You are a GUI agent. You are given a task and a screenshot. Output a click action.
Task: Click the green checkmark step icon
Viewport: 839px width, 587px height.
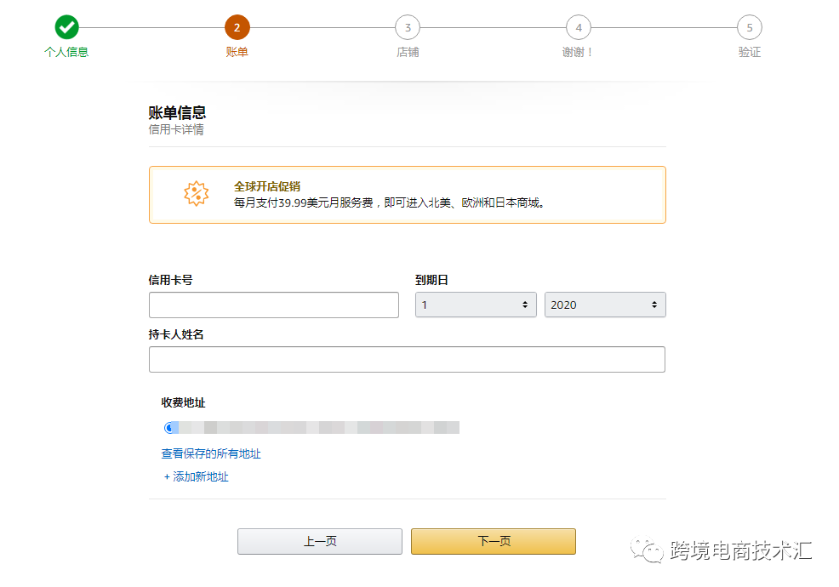pyautogui.click(x=66, y=27)
